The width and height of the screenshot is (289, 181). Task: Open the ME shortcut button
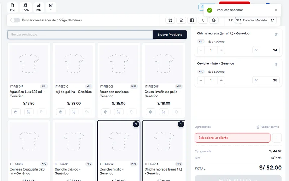click(x=39, y=7)
